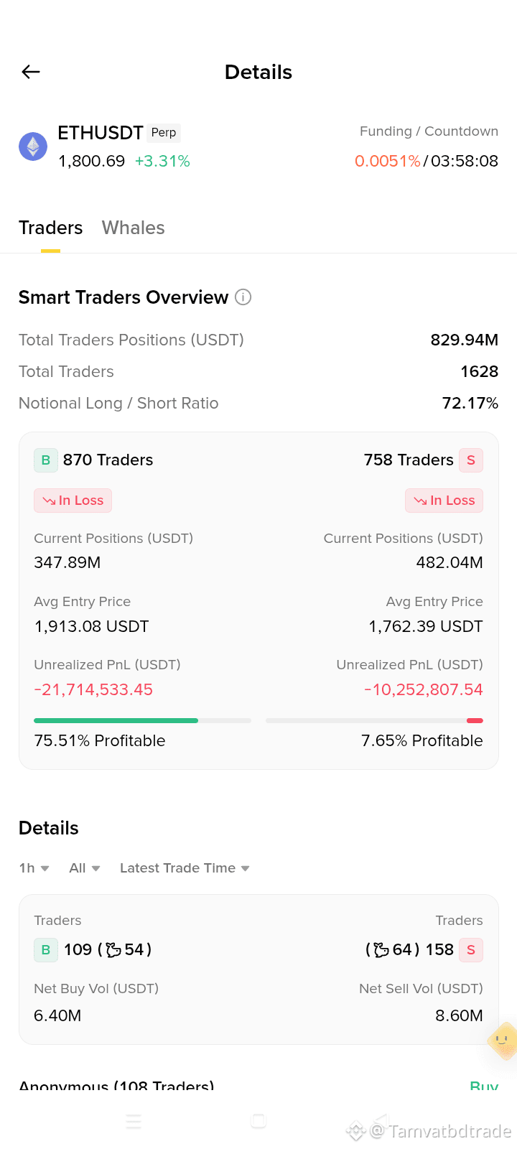
Task: Tap the Perp label next to ETHUSDT
Action: tap(164, 133)
